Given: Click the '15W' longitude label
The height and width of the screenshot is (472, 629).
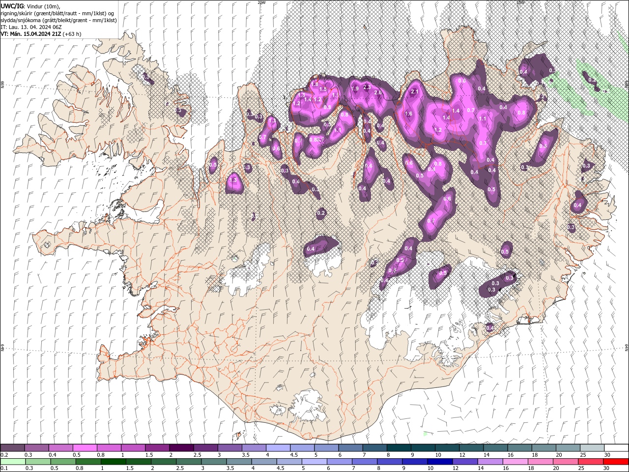Looking at the screenshot, I should point(520,2).
